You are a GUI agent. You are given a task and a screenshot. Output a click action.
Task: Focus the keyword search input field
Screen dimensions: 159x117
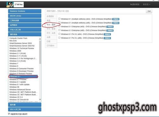[x=96, y=11]
